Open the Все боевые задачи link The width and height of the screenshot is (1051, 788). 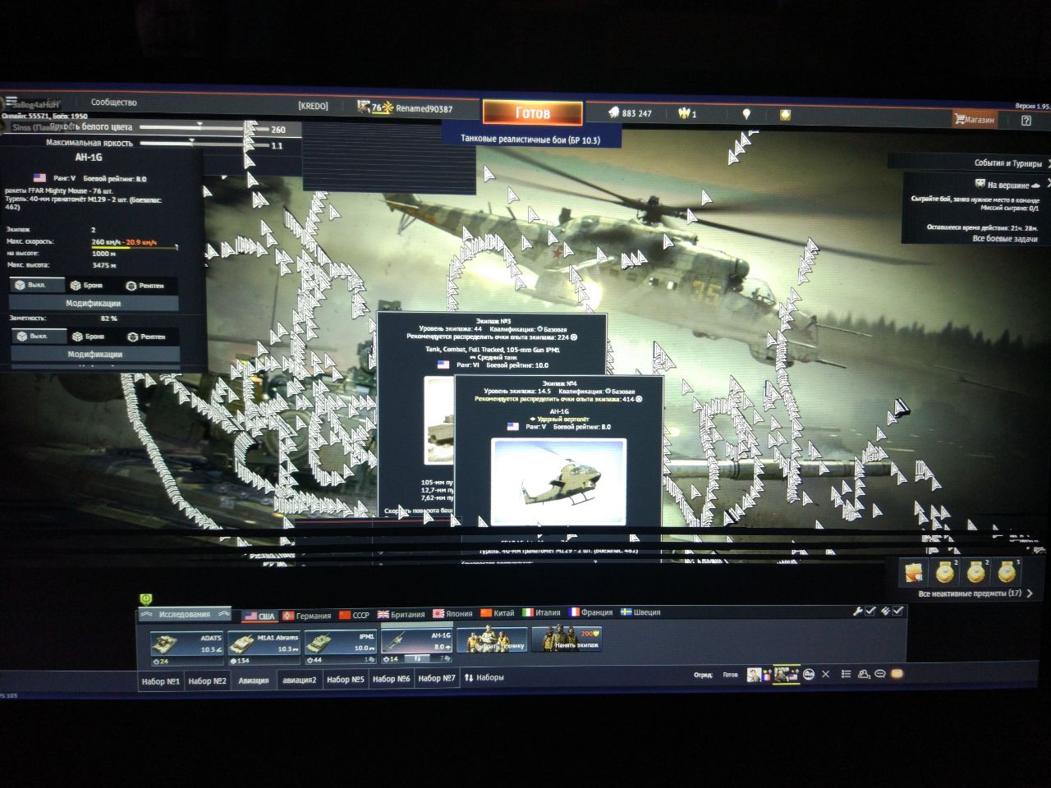tap(1005, 239)
